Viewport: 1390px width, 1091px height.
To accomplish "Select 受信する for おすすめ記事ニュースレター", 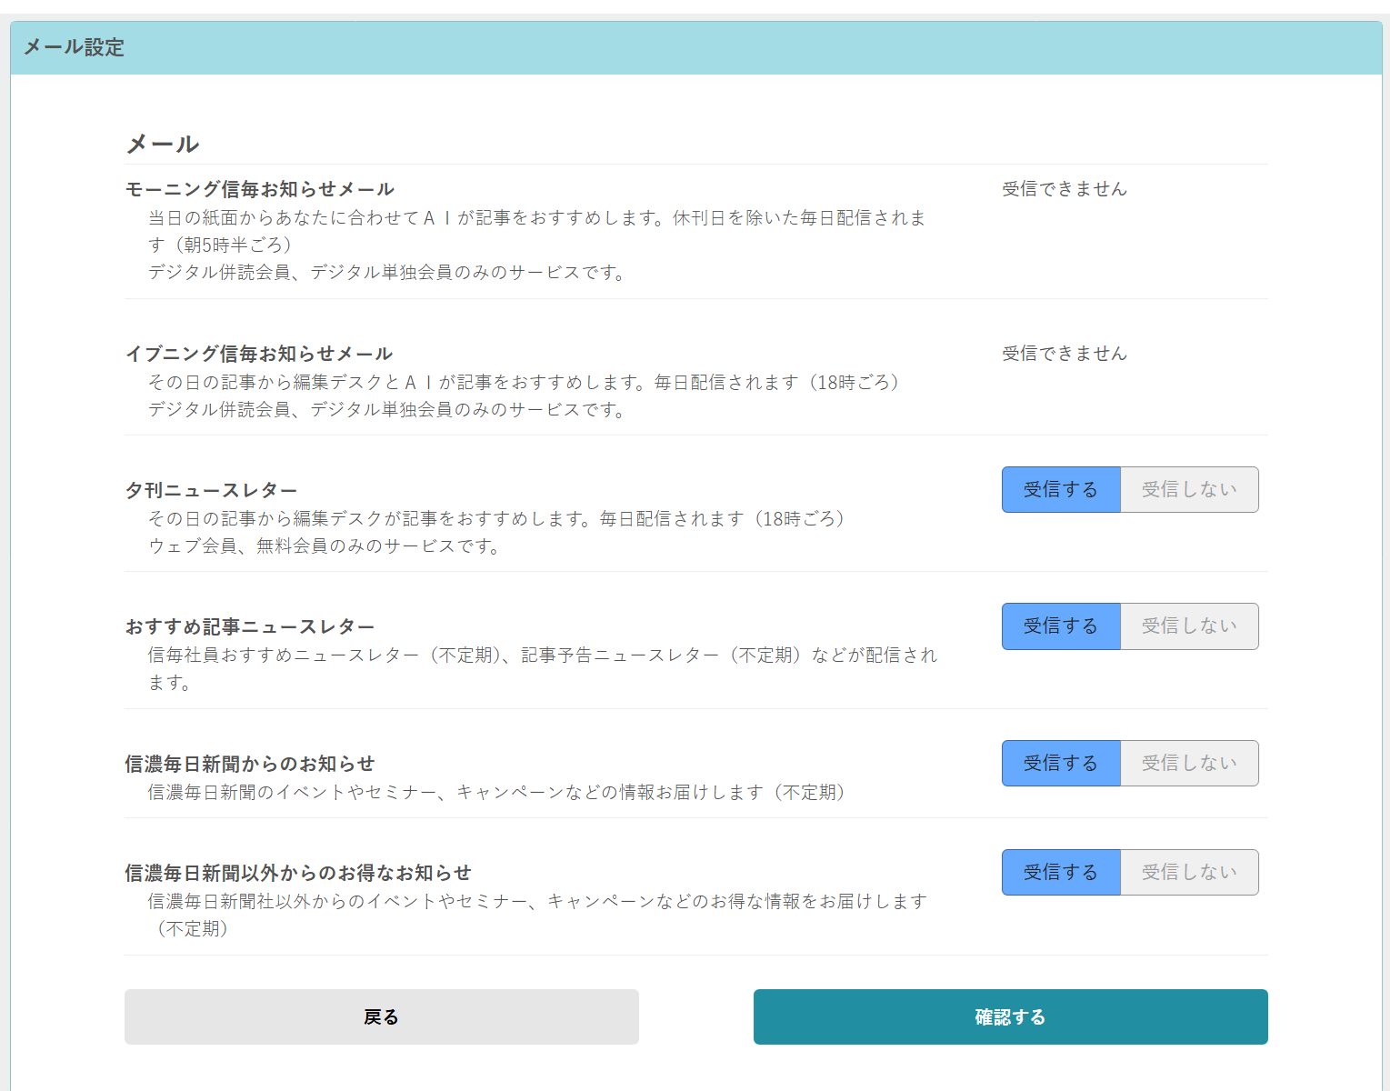I will coord(1061,626).
